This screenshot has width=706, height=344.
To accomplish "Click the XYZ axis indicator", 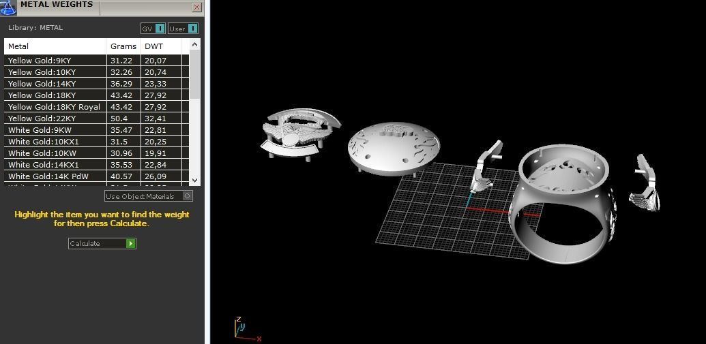I will pyautogui.click(x=246, y=329).
